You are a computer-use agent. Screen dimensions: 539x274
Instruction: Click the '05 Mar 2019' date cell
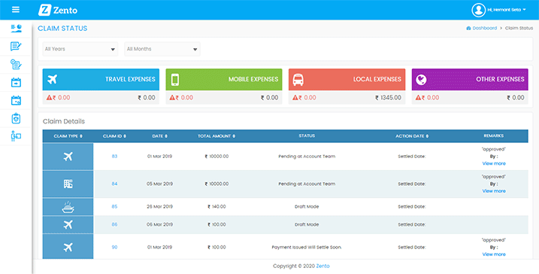pos(160,184)
